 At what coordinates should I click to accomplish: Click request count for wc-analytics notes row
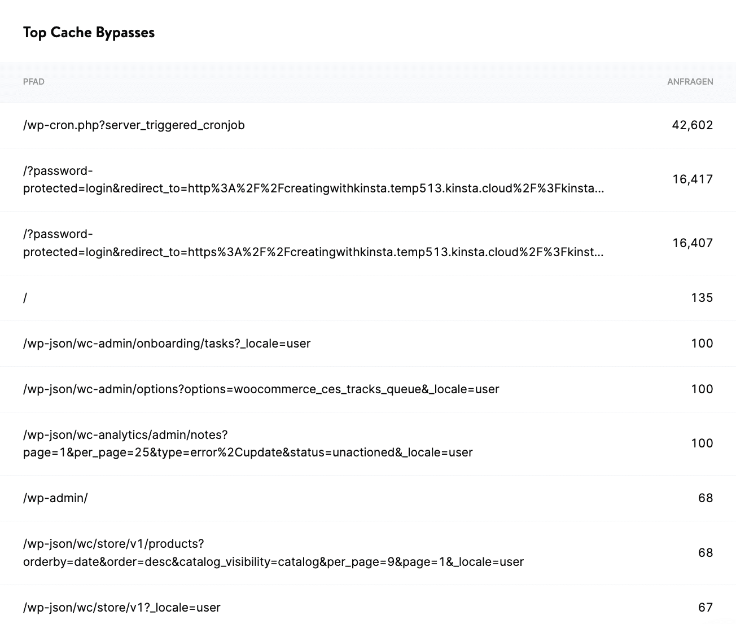pyautogui.click(x=702, y=443)
